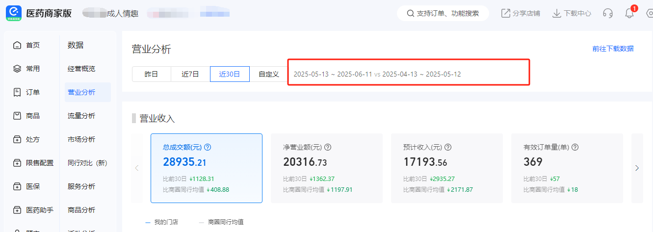
Task: Open 订单 in the left sidebar
Action: click(32, 92)
